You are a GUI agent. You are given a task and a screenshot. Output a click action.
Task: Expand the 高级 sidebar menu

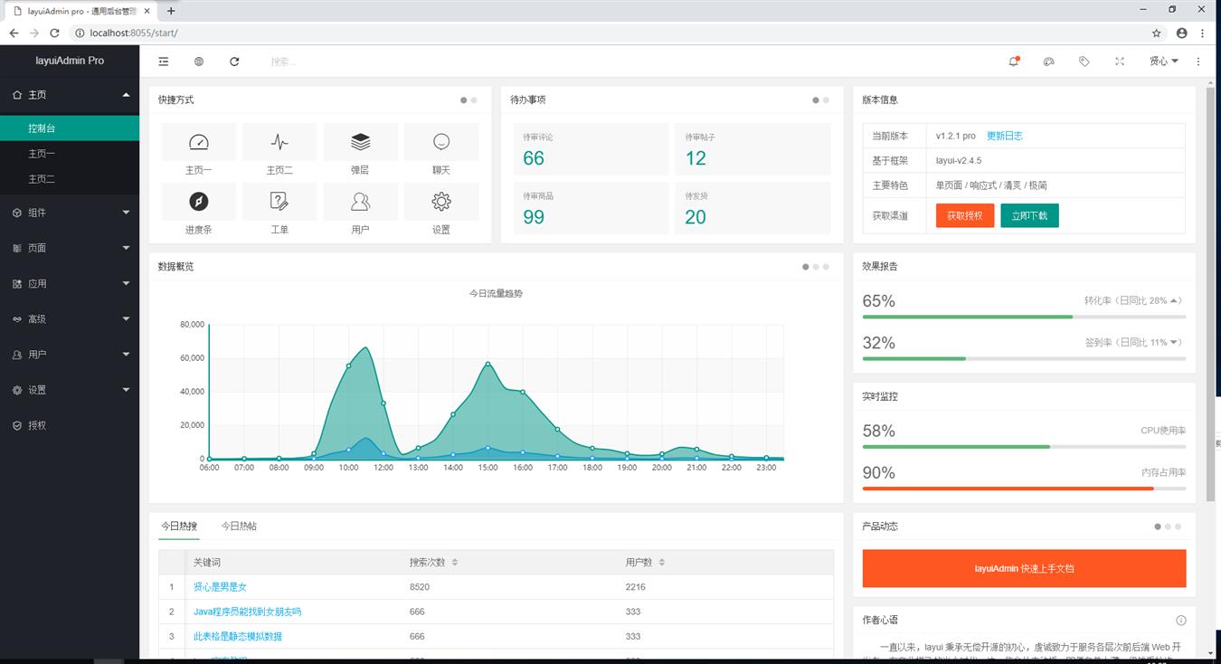click(70, 318)
